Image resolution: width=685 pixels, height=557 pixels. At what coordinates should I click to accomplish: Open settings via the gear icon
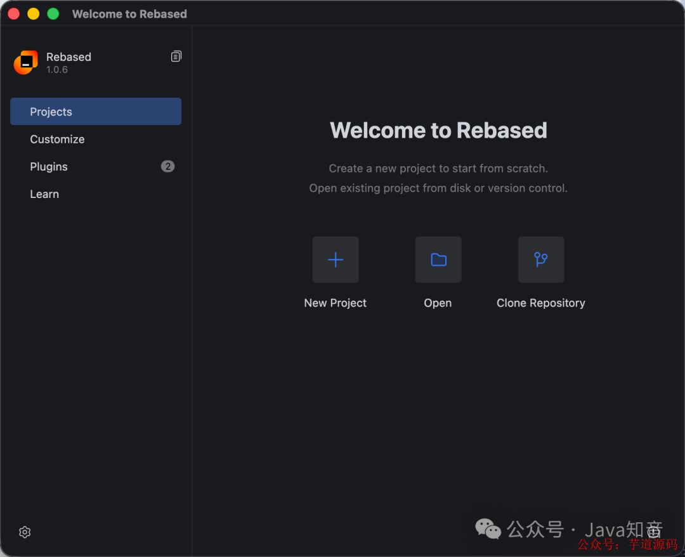(x=25, y=532)
